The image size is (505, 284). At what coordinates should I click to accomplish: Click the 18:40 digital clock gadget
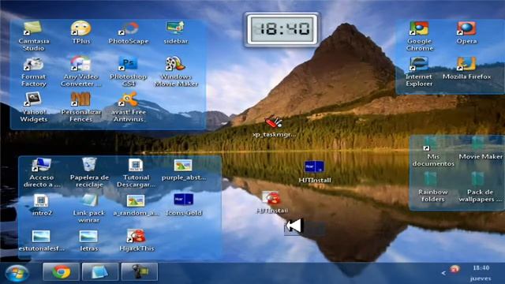click(x=282, y=30)
